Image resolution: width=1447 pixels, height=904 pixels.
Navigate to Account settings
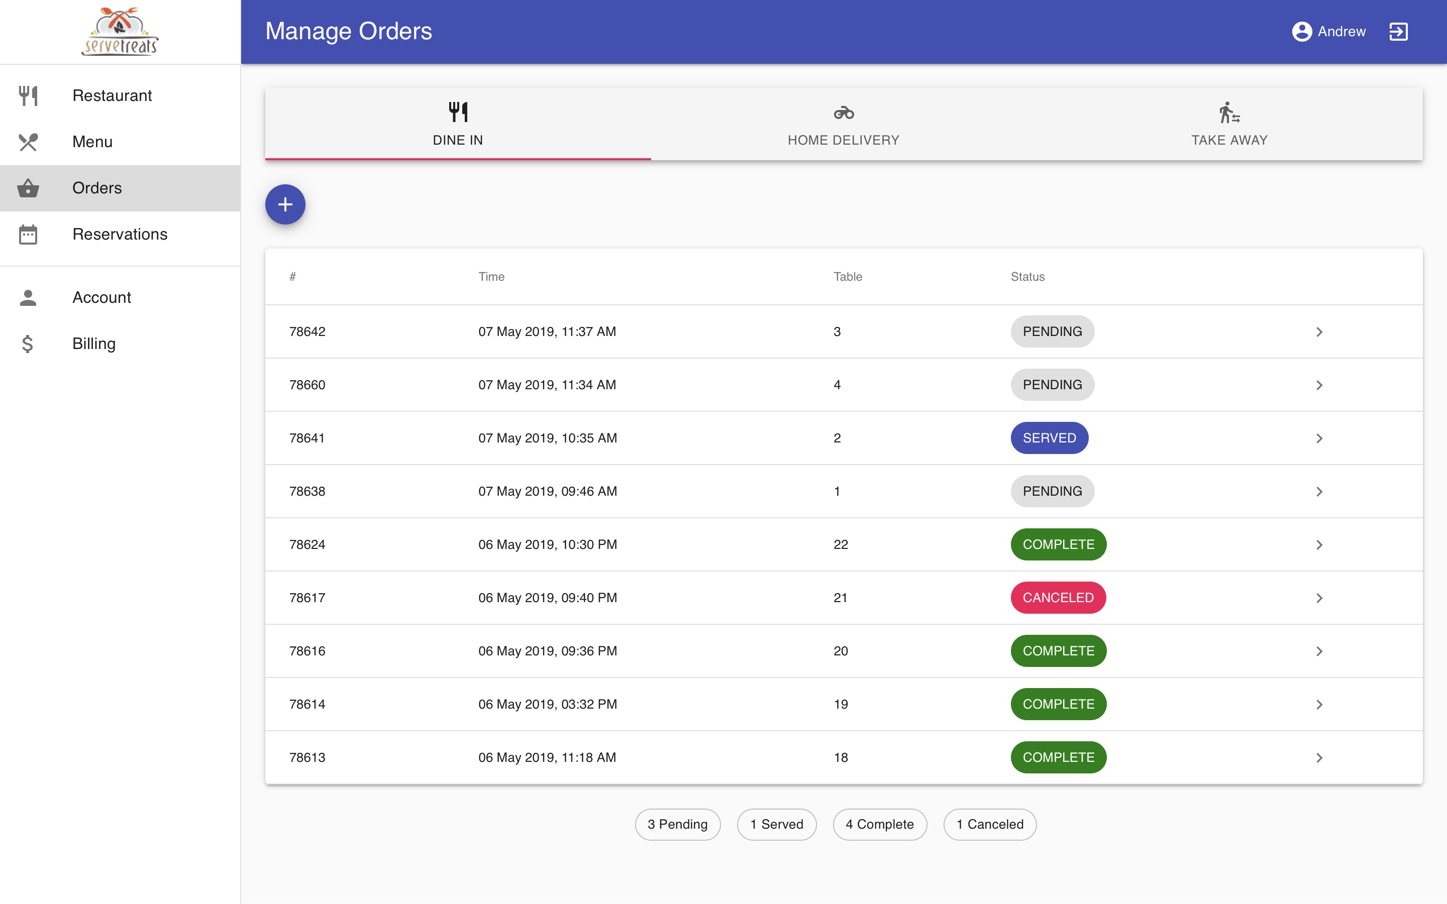(x=120, y=298)
